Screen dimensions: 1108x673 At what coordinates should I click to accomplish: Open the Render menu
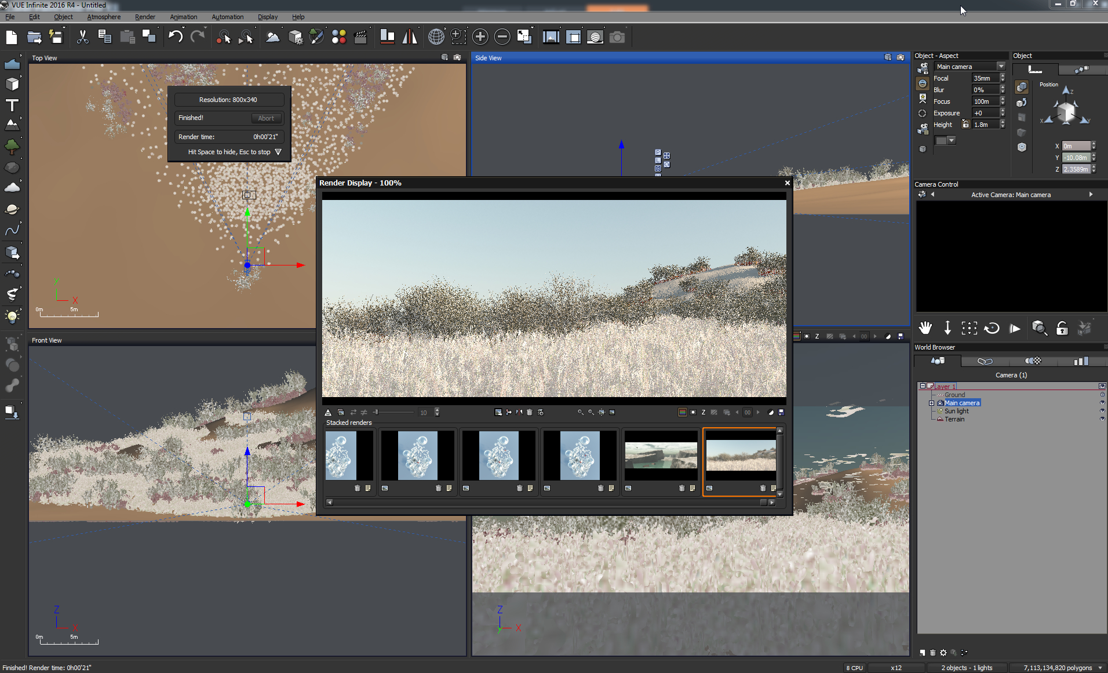[145, 17]
